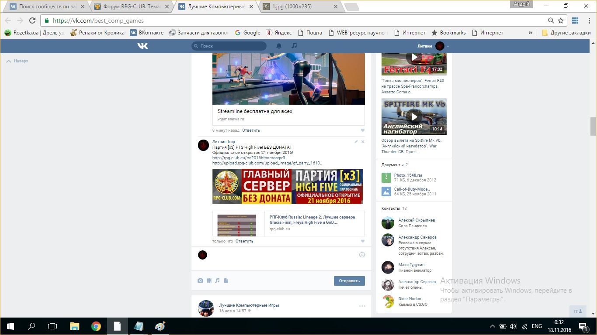
Task: Open Windows Start menu
Action: (x=10, y=326)
